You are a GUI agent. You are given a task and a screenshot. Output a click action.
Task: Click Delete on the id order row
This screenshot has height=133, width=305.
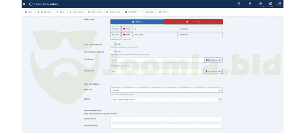pyautogui.click(x=127, y=29)
